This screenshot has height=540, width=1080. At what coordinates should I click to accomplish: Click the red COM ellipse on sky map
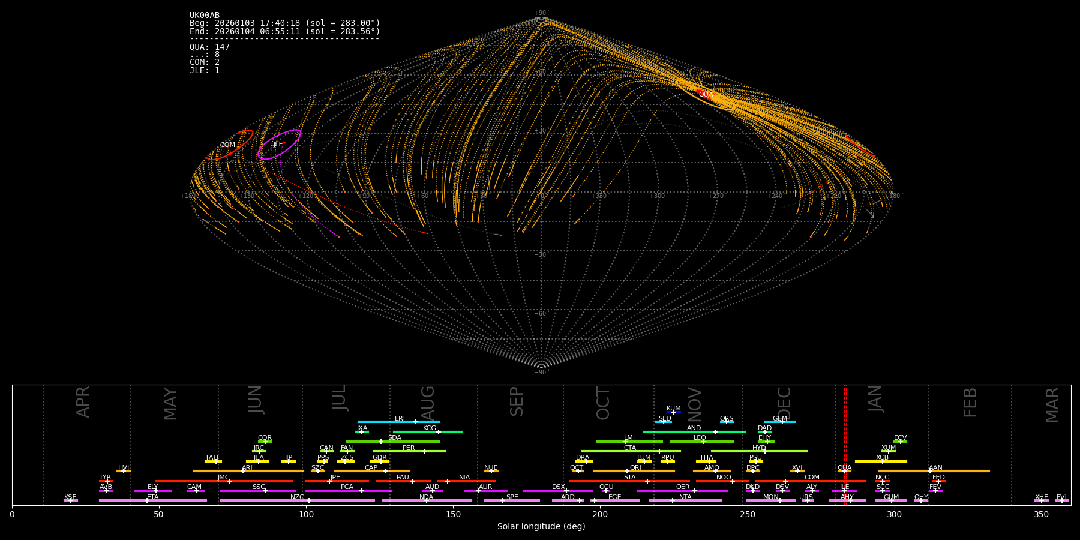point(229,145)
